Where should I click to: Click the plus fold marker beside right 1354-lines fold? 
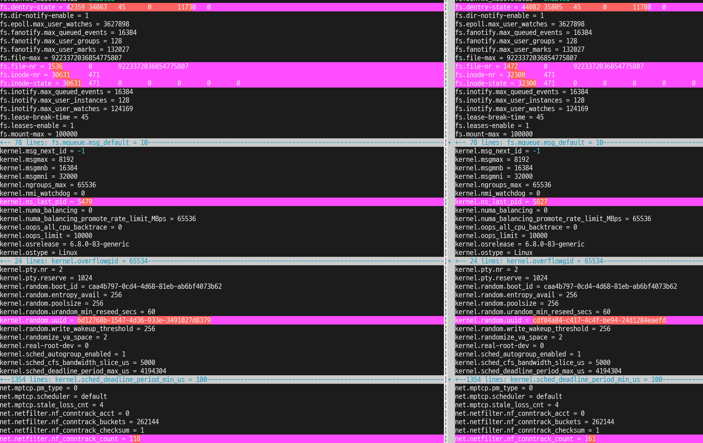pyautogui.click(x=450, y=379)
